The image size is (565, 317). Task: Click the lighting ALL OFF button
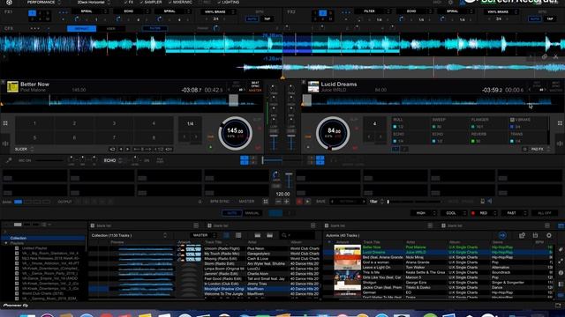[x=544, y=213]
